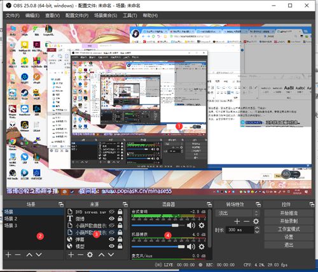Remove selected scene with minus icon

tap(18, 255)
